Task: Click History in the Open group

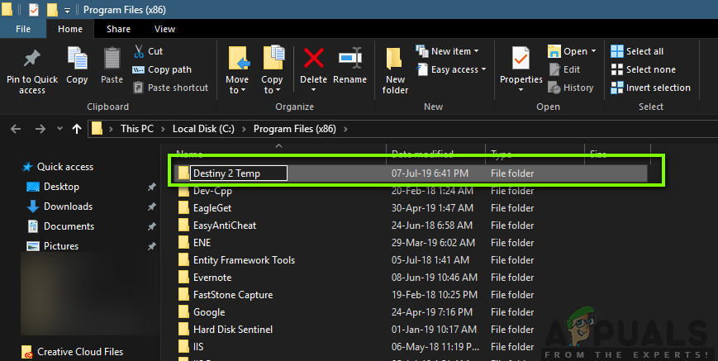Action: click(571, 88)
